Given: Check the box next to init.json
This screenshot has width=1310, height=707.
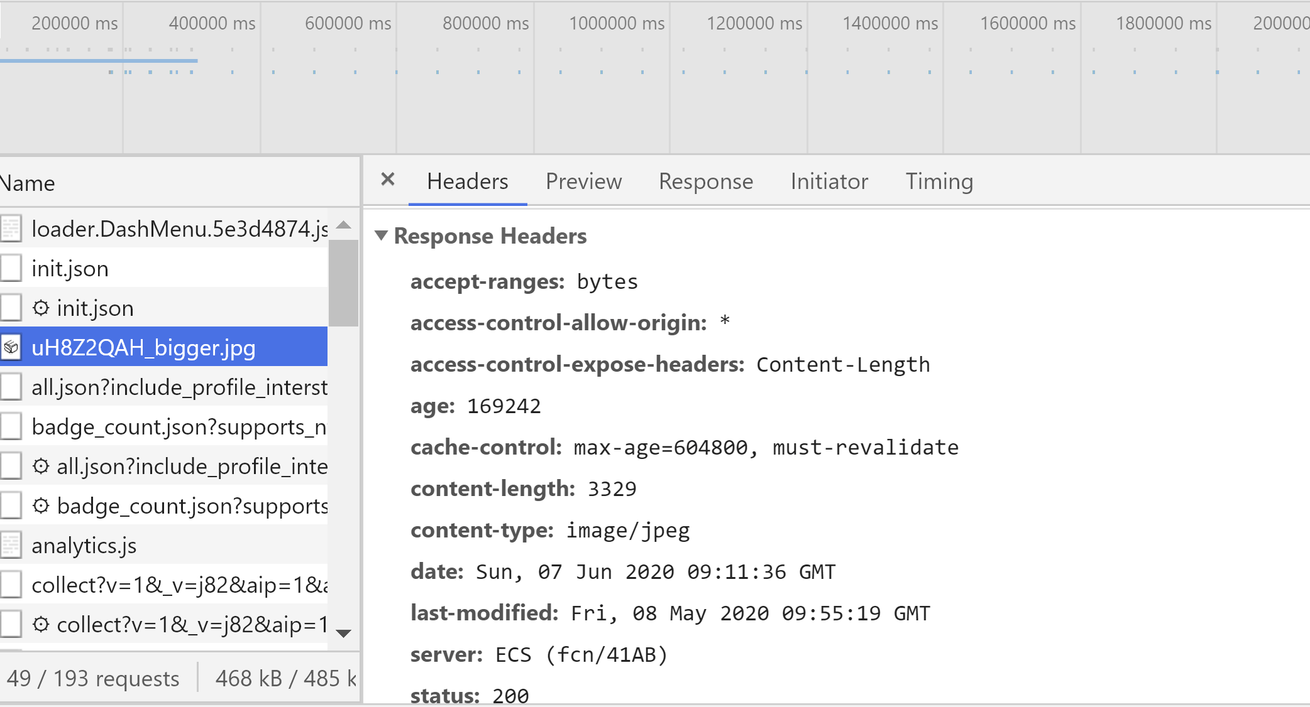Looking at the screenshot, I should 11,267.
